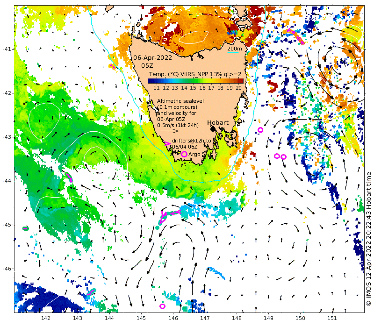Click the right magenta circle of the adjacent eastern pair
This screenshot has height=327, width=374.
coord(283,157)
